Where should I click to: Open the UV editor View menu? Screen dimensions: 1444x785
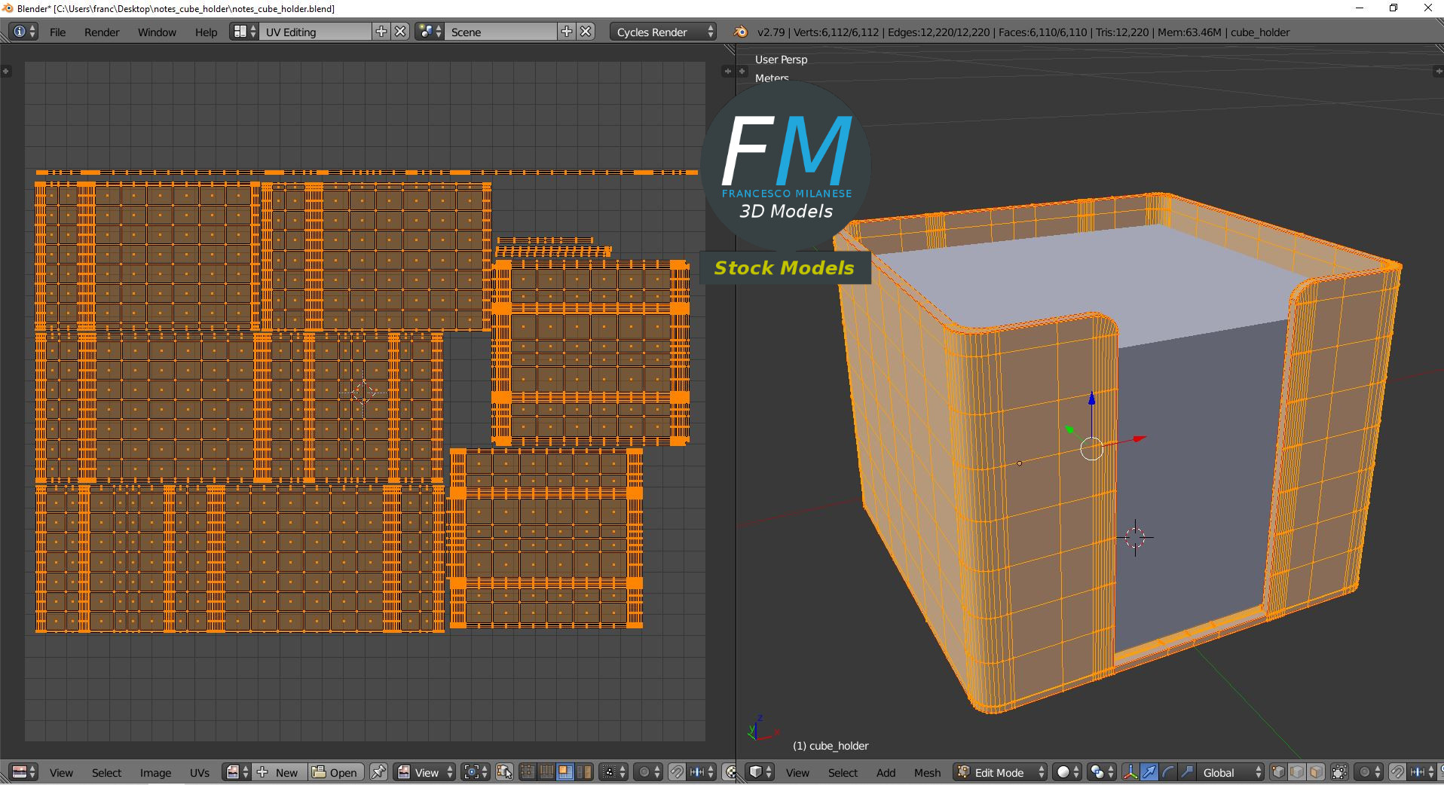tap(61, 773)
